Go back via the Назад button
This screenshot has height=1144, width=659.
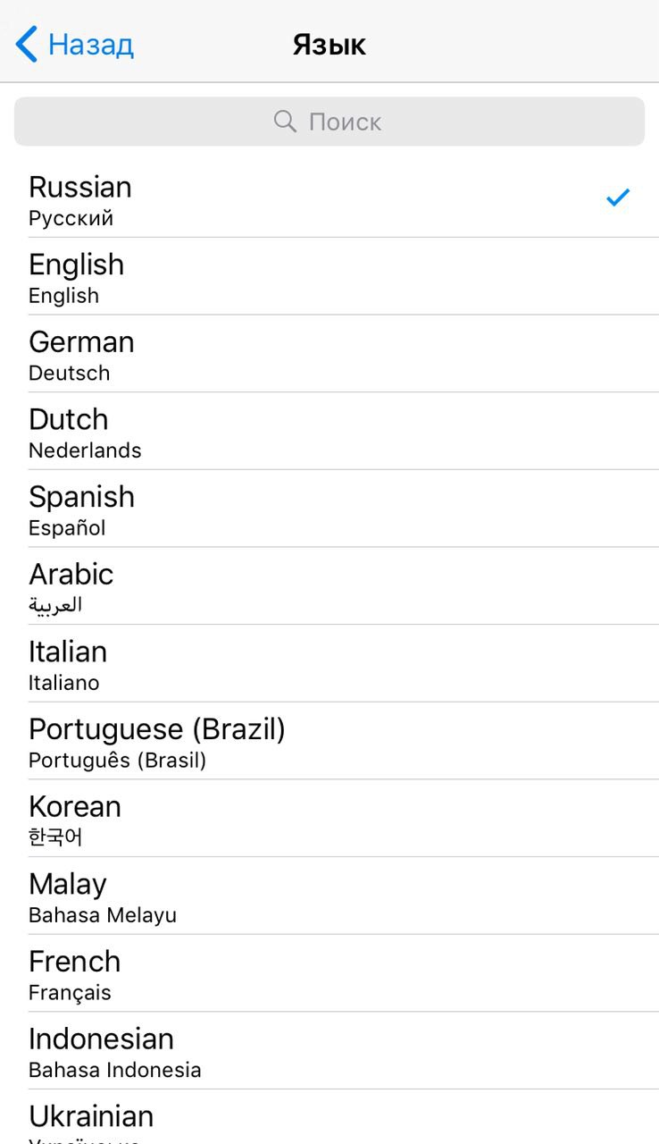coord(75,44)
